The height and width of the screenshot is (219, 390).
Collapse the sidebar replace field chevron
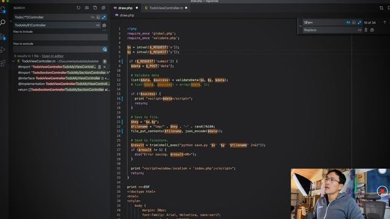click(11, 21)
